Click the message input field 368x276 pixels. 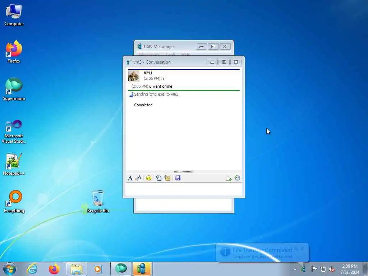click(184, 189)
